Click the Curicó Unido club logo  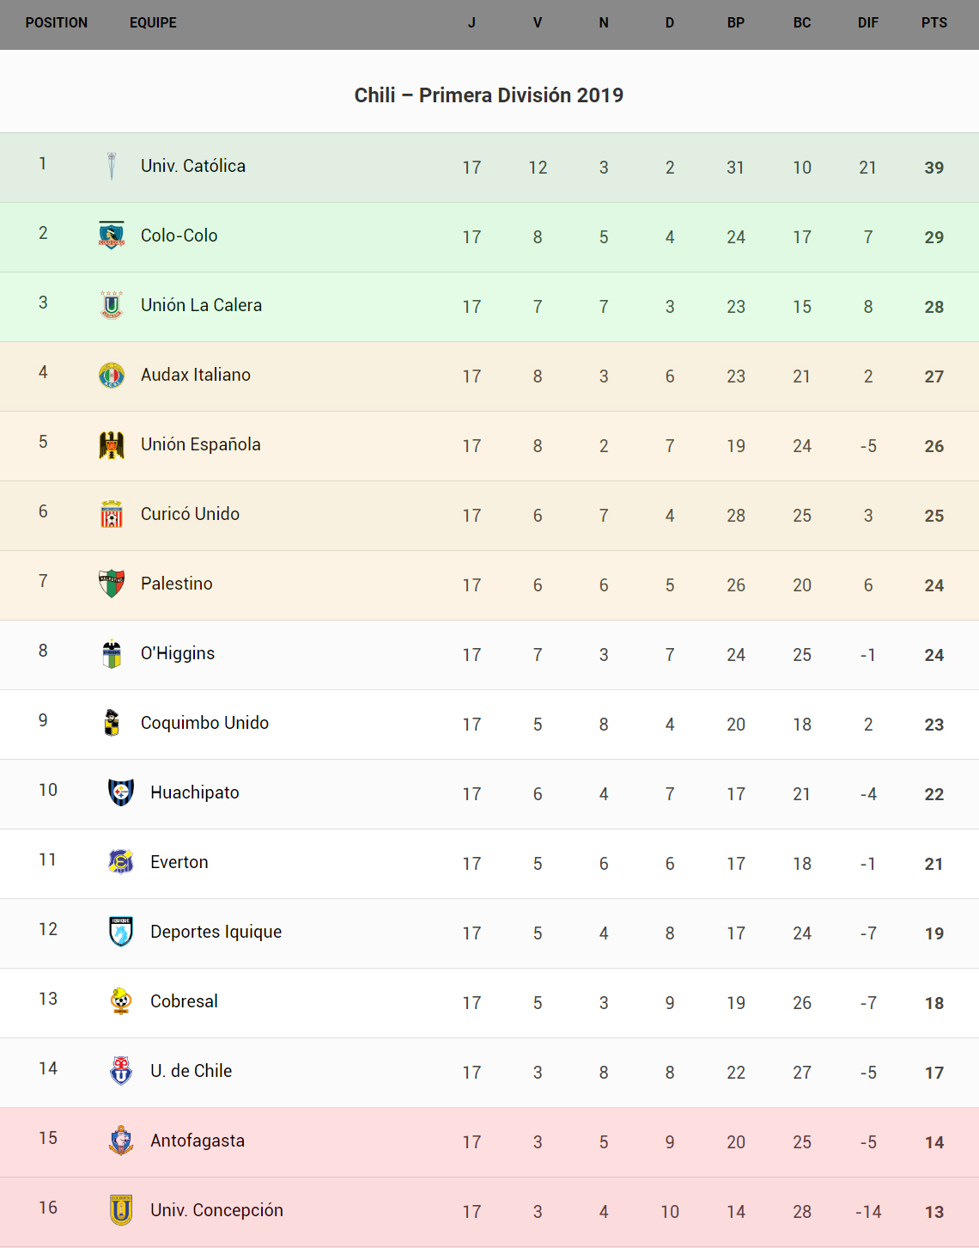[x=112, y=514]
